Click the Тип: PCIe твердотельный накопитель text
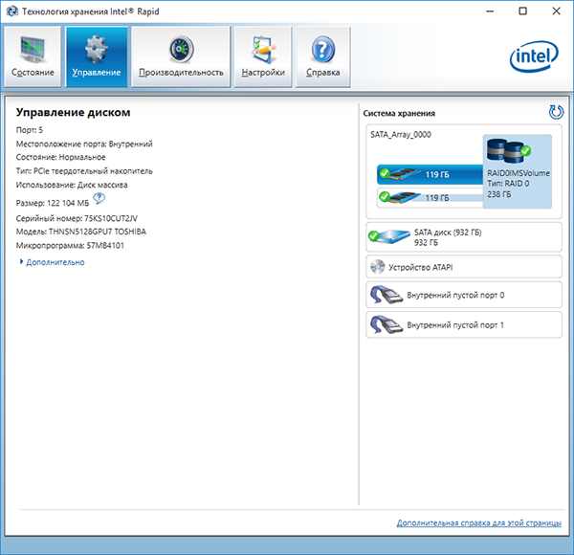This screenshot has width=574, height=555. 84,171
